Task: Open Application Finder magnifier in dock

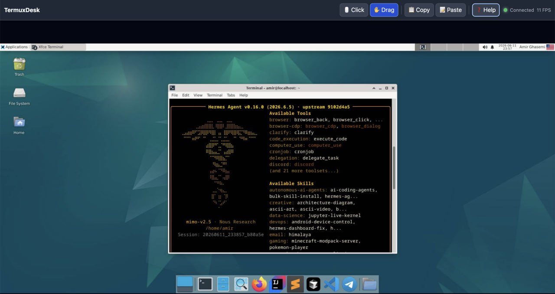Action: click(241, 284)
